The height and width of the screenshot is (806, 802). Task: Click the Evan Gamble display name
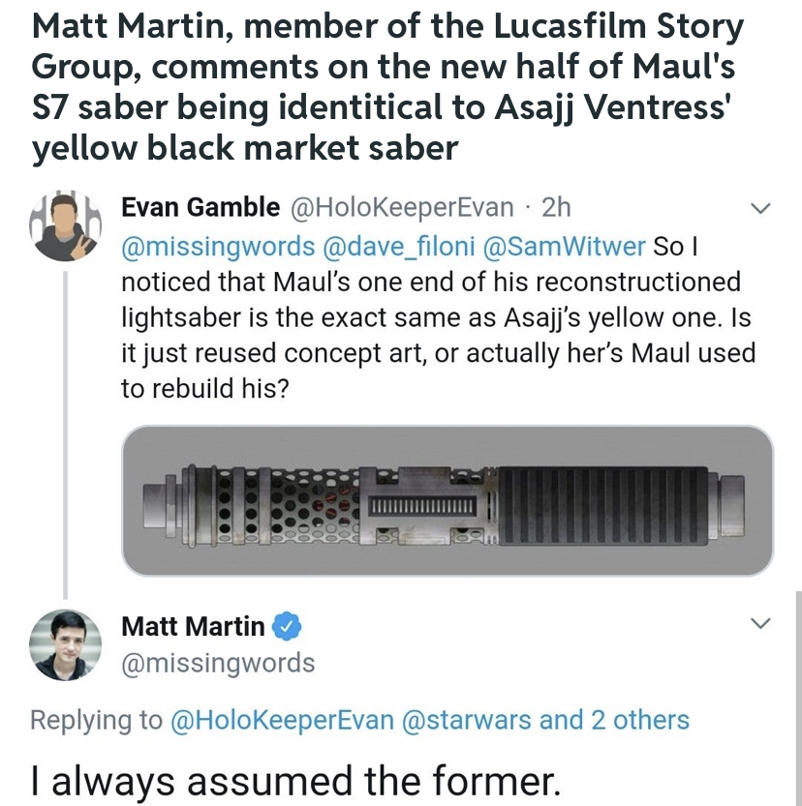(x=200, y=207)
